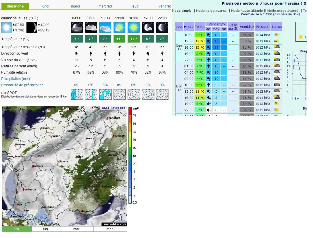This screenshot has height=238, width=313.
Task: Open the Précipitation (mm) link
Action: pyautogui.click(x=16, y=79)
